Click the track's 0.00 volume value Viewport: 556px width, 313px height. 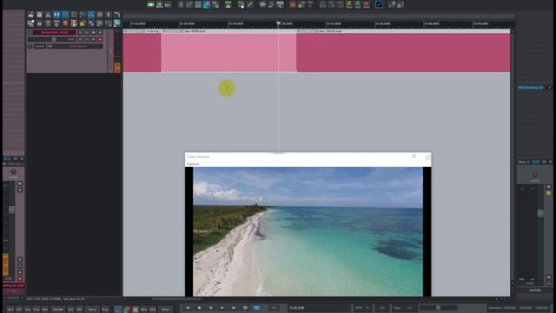71,39
